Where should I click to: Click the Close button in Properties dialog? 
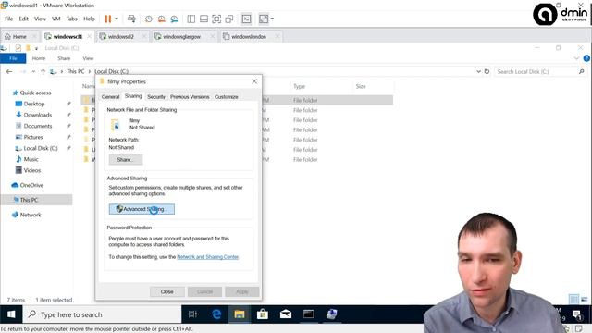(166, 292)
